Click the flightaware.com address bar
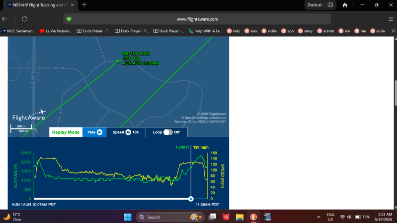 click(x=197, y=19)
